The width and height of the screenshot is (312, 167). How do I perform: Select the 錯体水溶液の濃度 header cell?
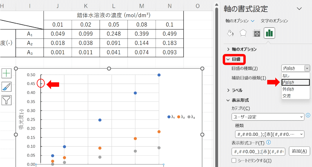click(x=114, y=15)
